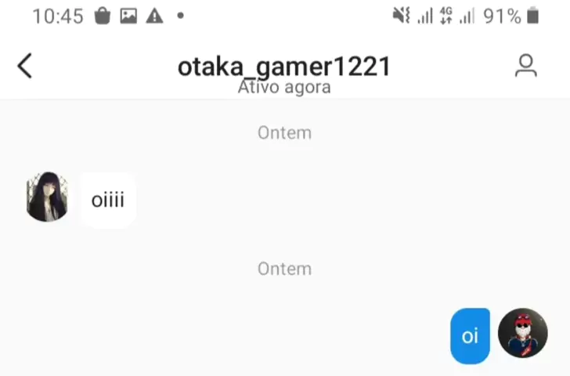Viewport: 570px width, 376px height.
Task: Select the 'oiiii' message bubble
Action: (x=108, y=200)
